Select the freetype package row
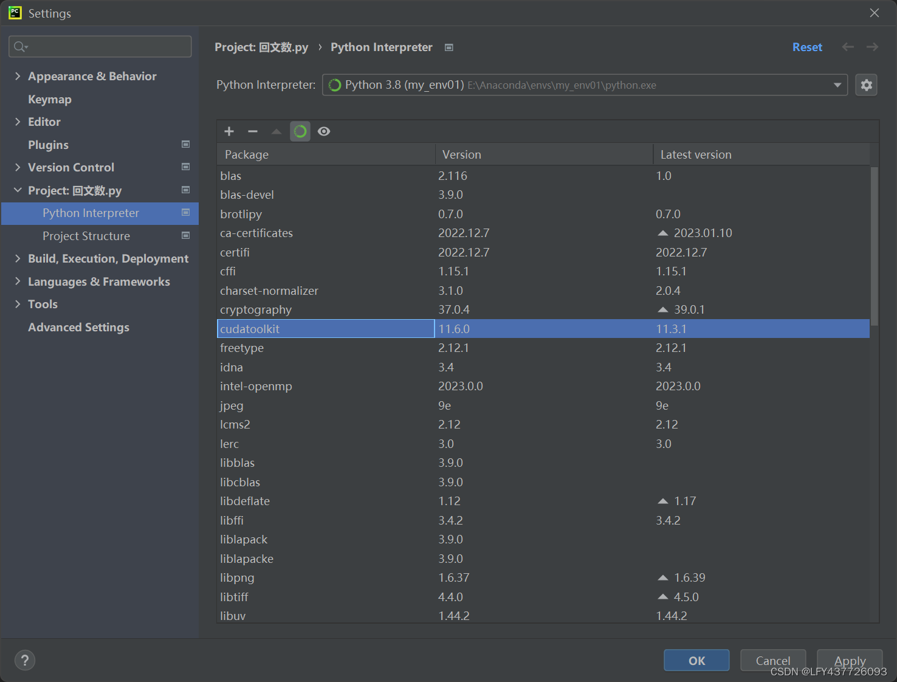 pos(543,348)
